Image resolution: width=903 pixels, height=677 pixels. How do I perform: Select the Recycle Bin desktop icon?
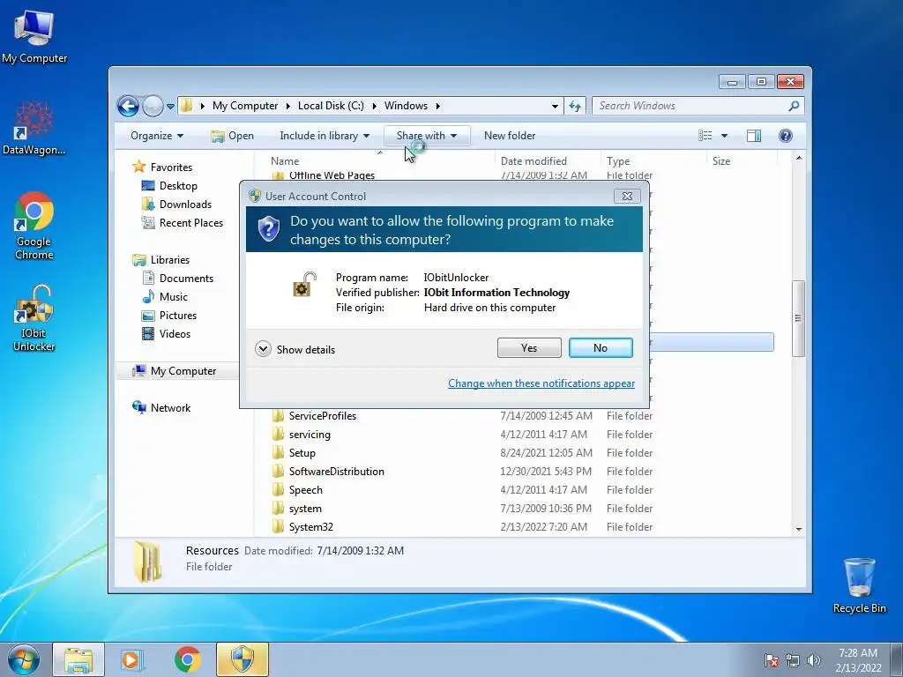[x=859, y=585]
